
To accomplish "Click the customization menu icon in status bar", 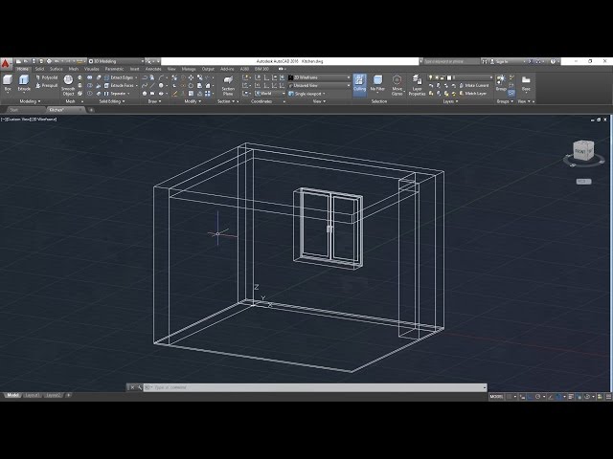I will pos(608,397).
